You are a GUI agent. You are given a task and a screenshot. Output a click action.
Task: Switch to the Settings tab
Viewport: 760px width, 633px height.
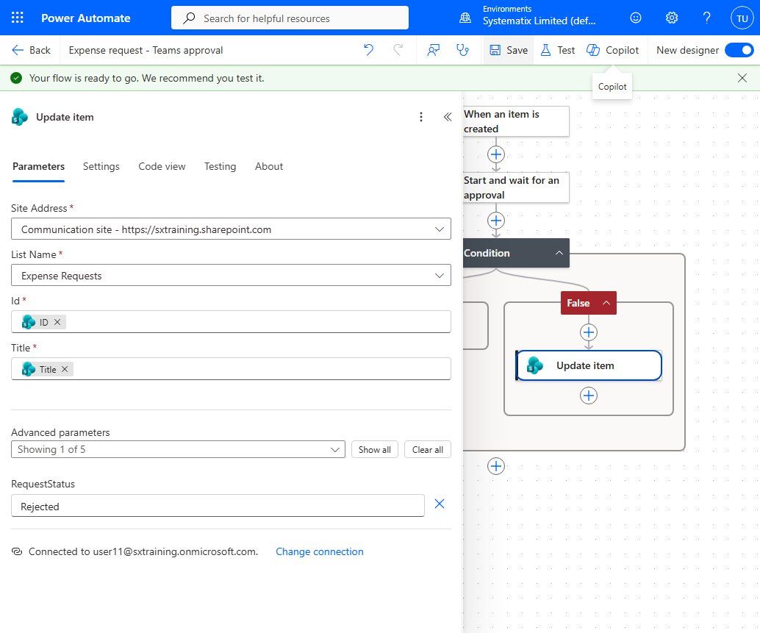(101, 166)
